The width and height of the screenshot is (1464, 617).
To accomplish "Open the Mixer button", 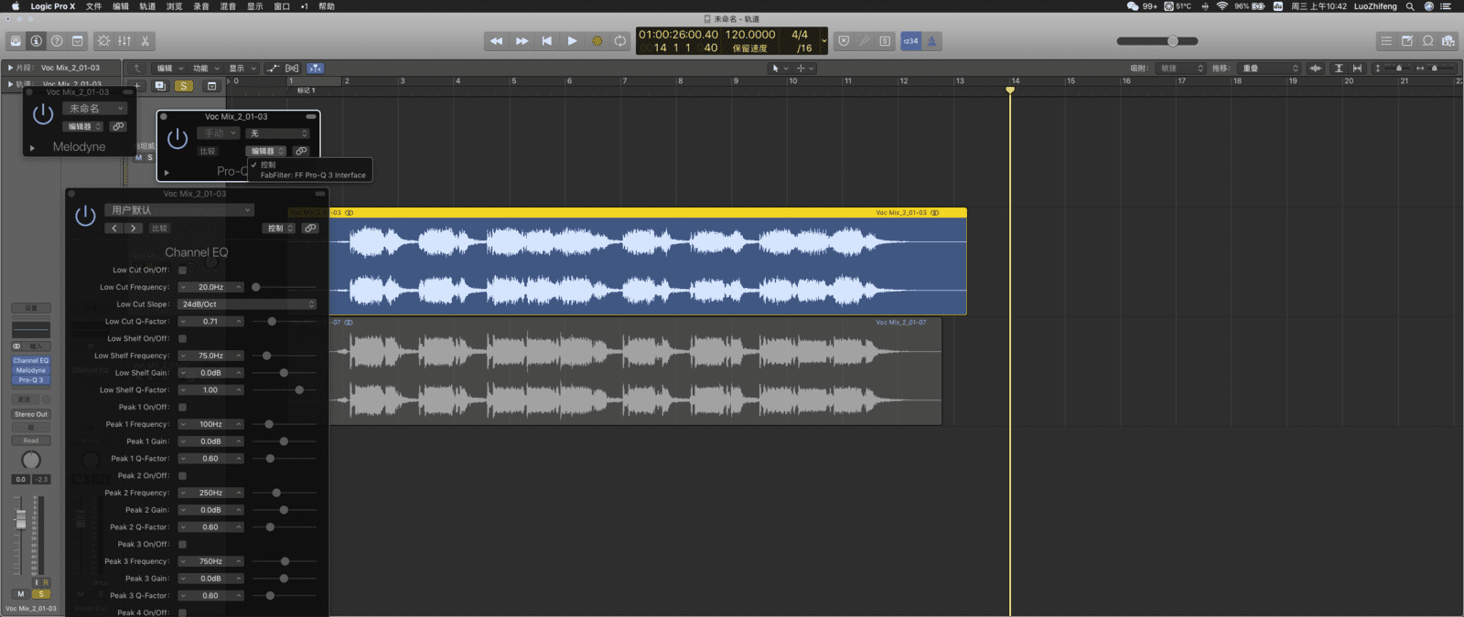I will [x=124, y=41].
